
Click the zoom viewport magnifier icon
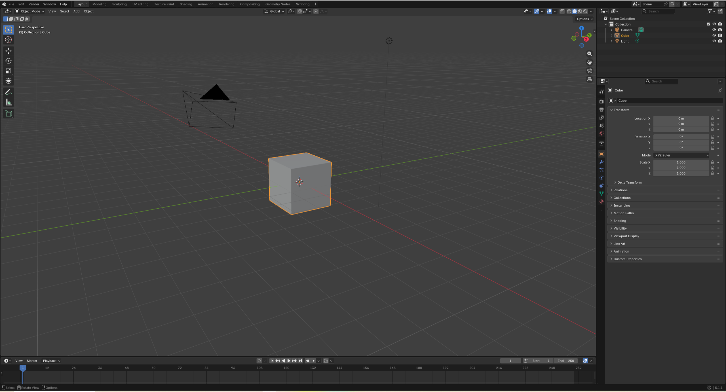[590, 54]
